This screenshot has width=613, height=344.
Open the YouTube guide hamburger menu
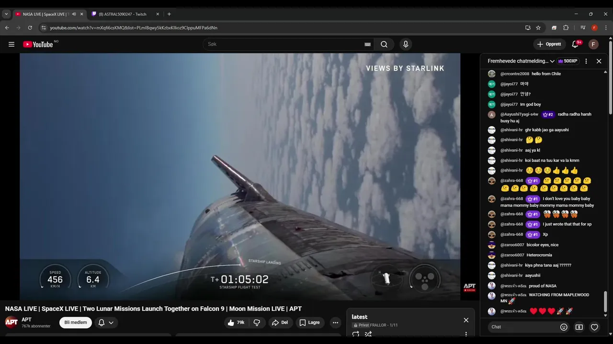coord(11,44)
